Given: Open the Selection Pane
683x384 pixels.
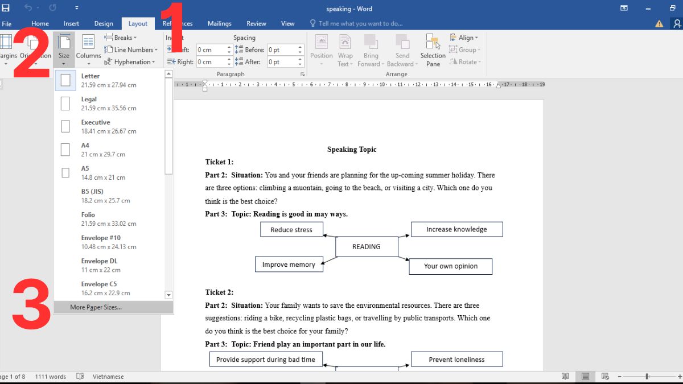Looking at the screenshot, I should click(x=433, y=50).
